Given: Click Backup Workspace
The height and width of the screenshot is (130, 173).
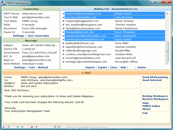Looking at the screenshot, I should 155,96.
